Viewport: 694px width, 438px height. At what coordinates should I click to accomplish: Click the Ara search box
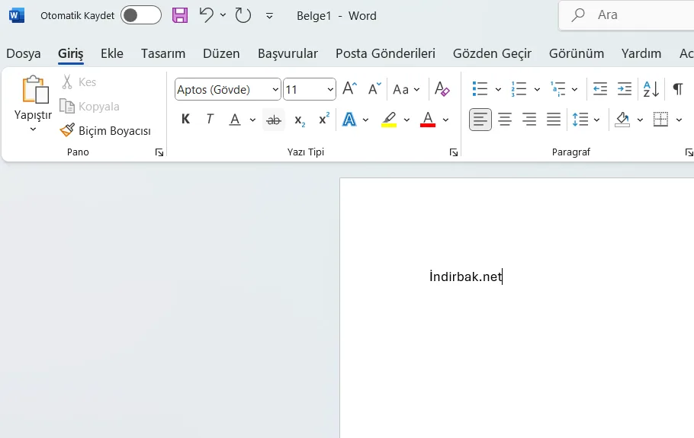[627, 15]
